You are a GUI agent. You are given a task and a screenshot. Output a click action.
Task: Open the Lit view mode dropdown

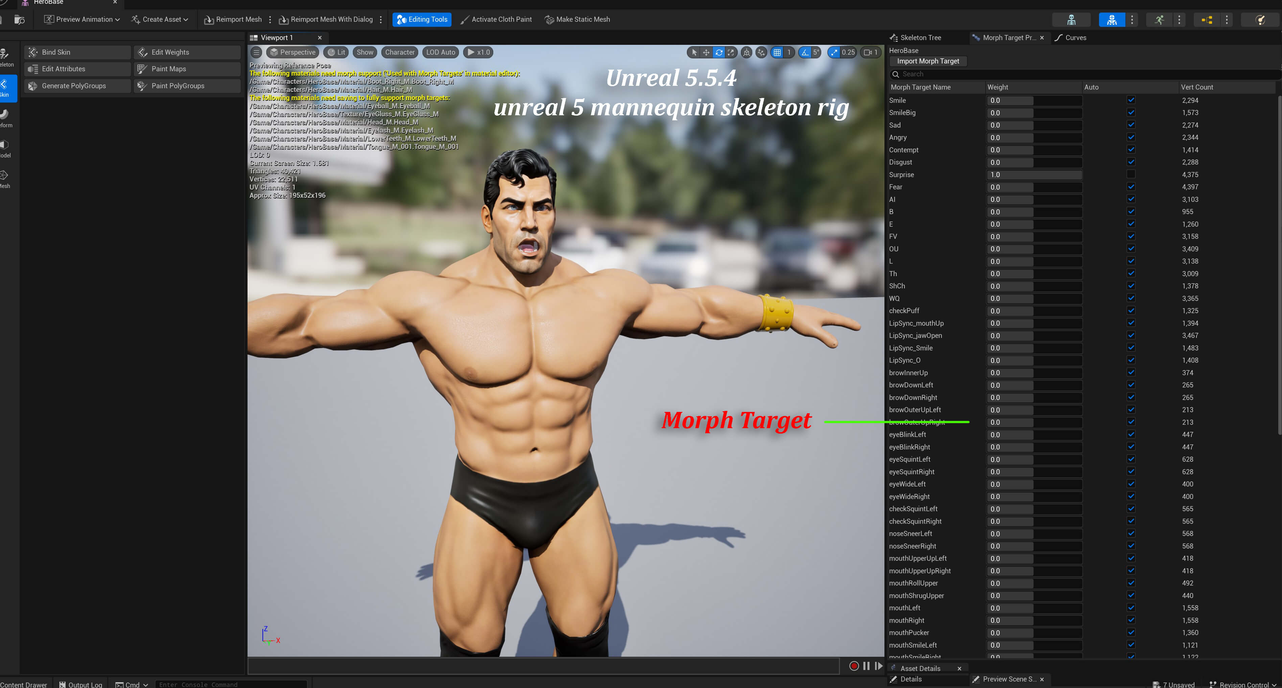(336, 52)
